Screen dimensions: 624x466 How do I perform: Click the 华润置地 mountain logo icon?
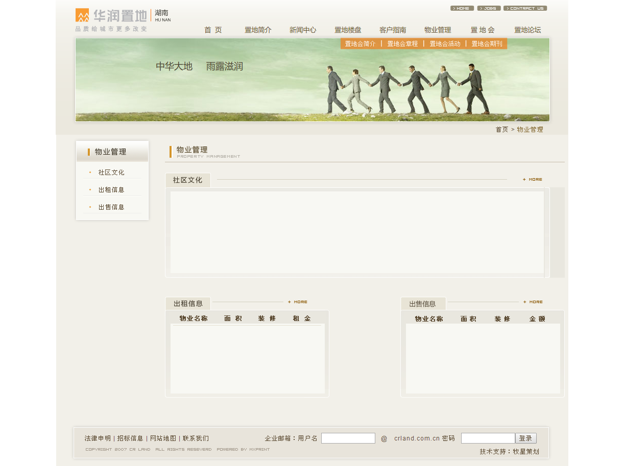[82, 15]
